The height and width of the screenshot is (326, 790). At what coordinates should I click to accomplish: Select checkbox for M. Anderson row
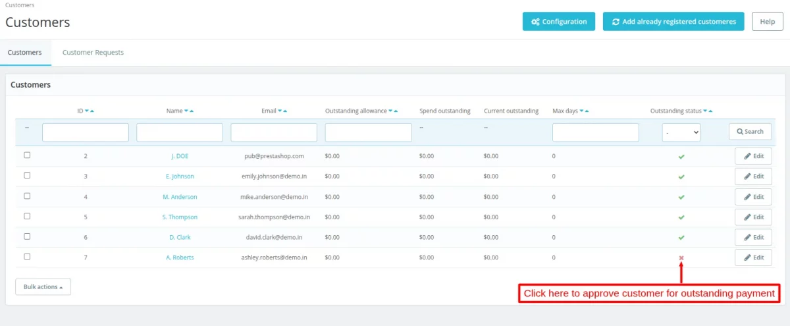27,196
